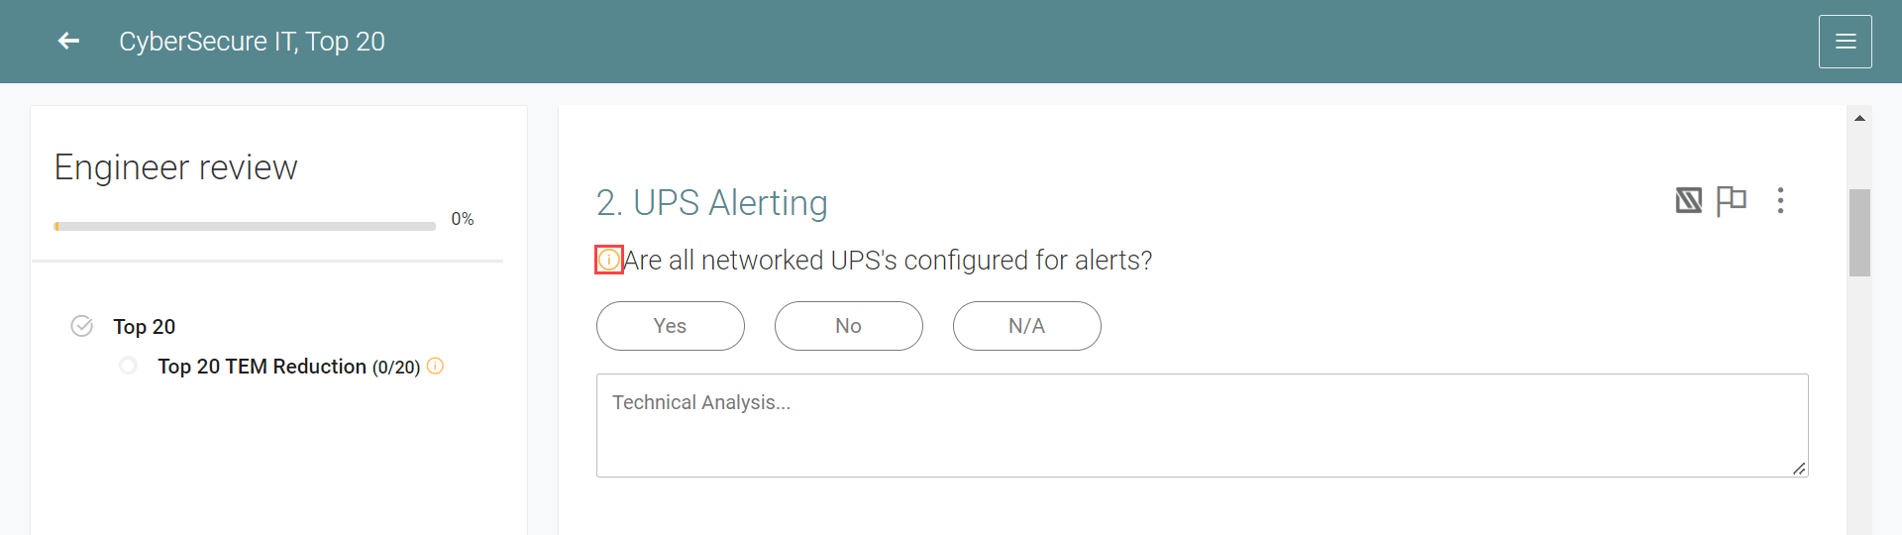Click the crossed-out box icon beside UPS Alerting
The image size is (1902, 535).
1688,201
